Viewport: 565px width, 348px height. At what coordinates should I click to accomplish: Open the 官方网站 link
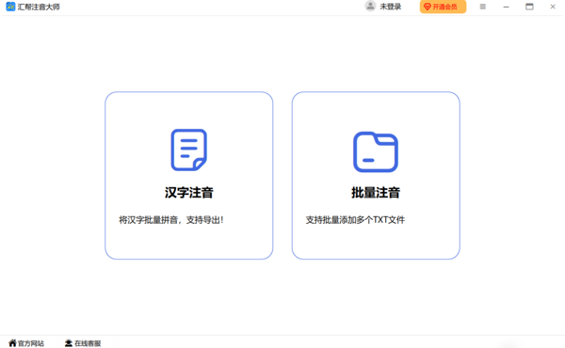26,343
